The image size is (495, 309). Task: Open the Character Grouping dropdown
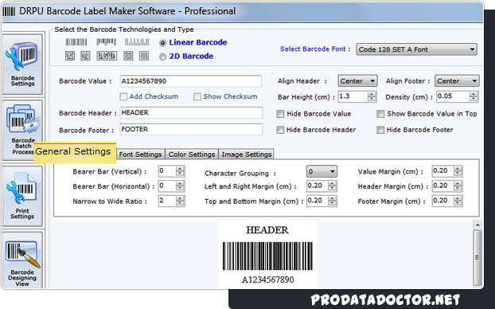tap(322, 171)
